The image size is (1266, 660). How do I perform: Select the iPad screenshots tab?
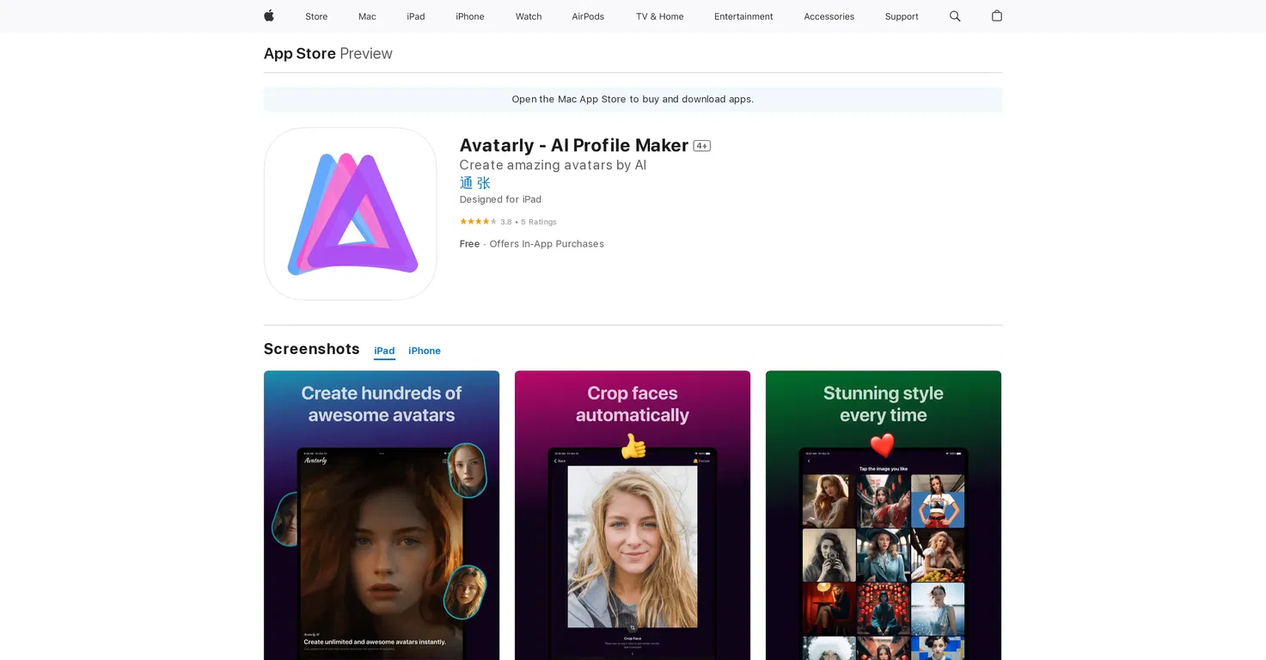(x=384, y=351)
